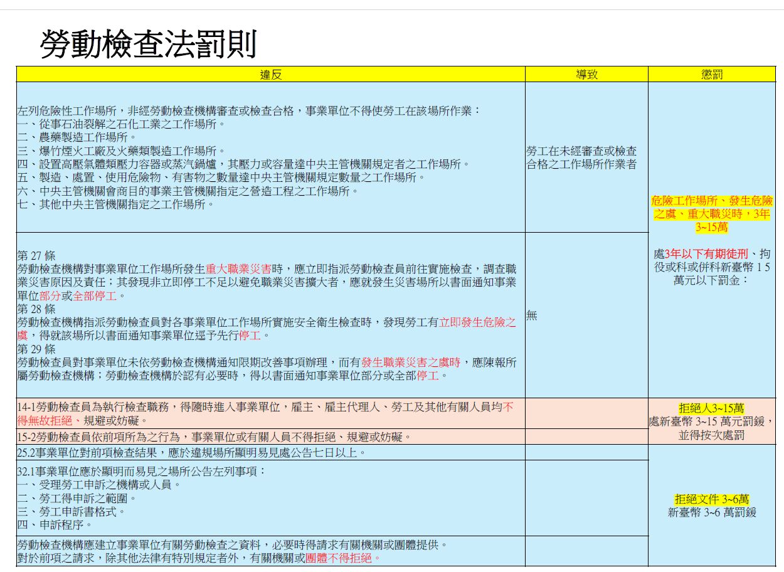The image size is (784, 572).
Task: Click the 無 cell in the 導致 column
Action: coord(531,315)
